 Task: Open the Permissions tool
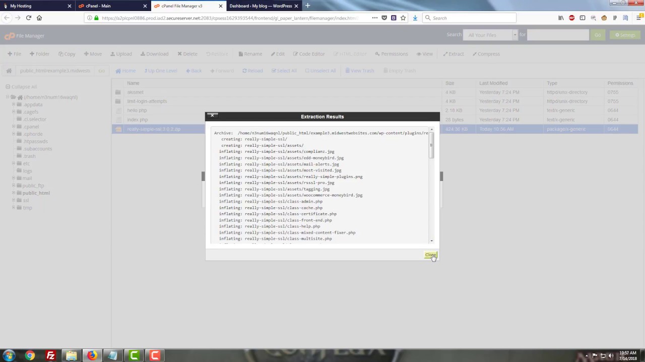point(392,54)
